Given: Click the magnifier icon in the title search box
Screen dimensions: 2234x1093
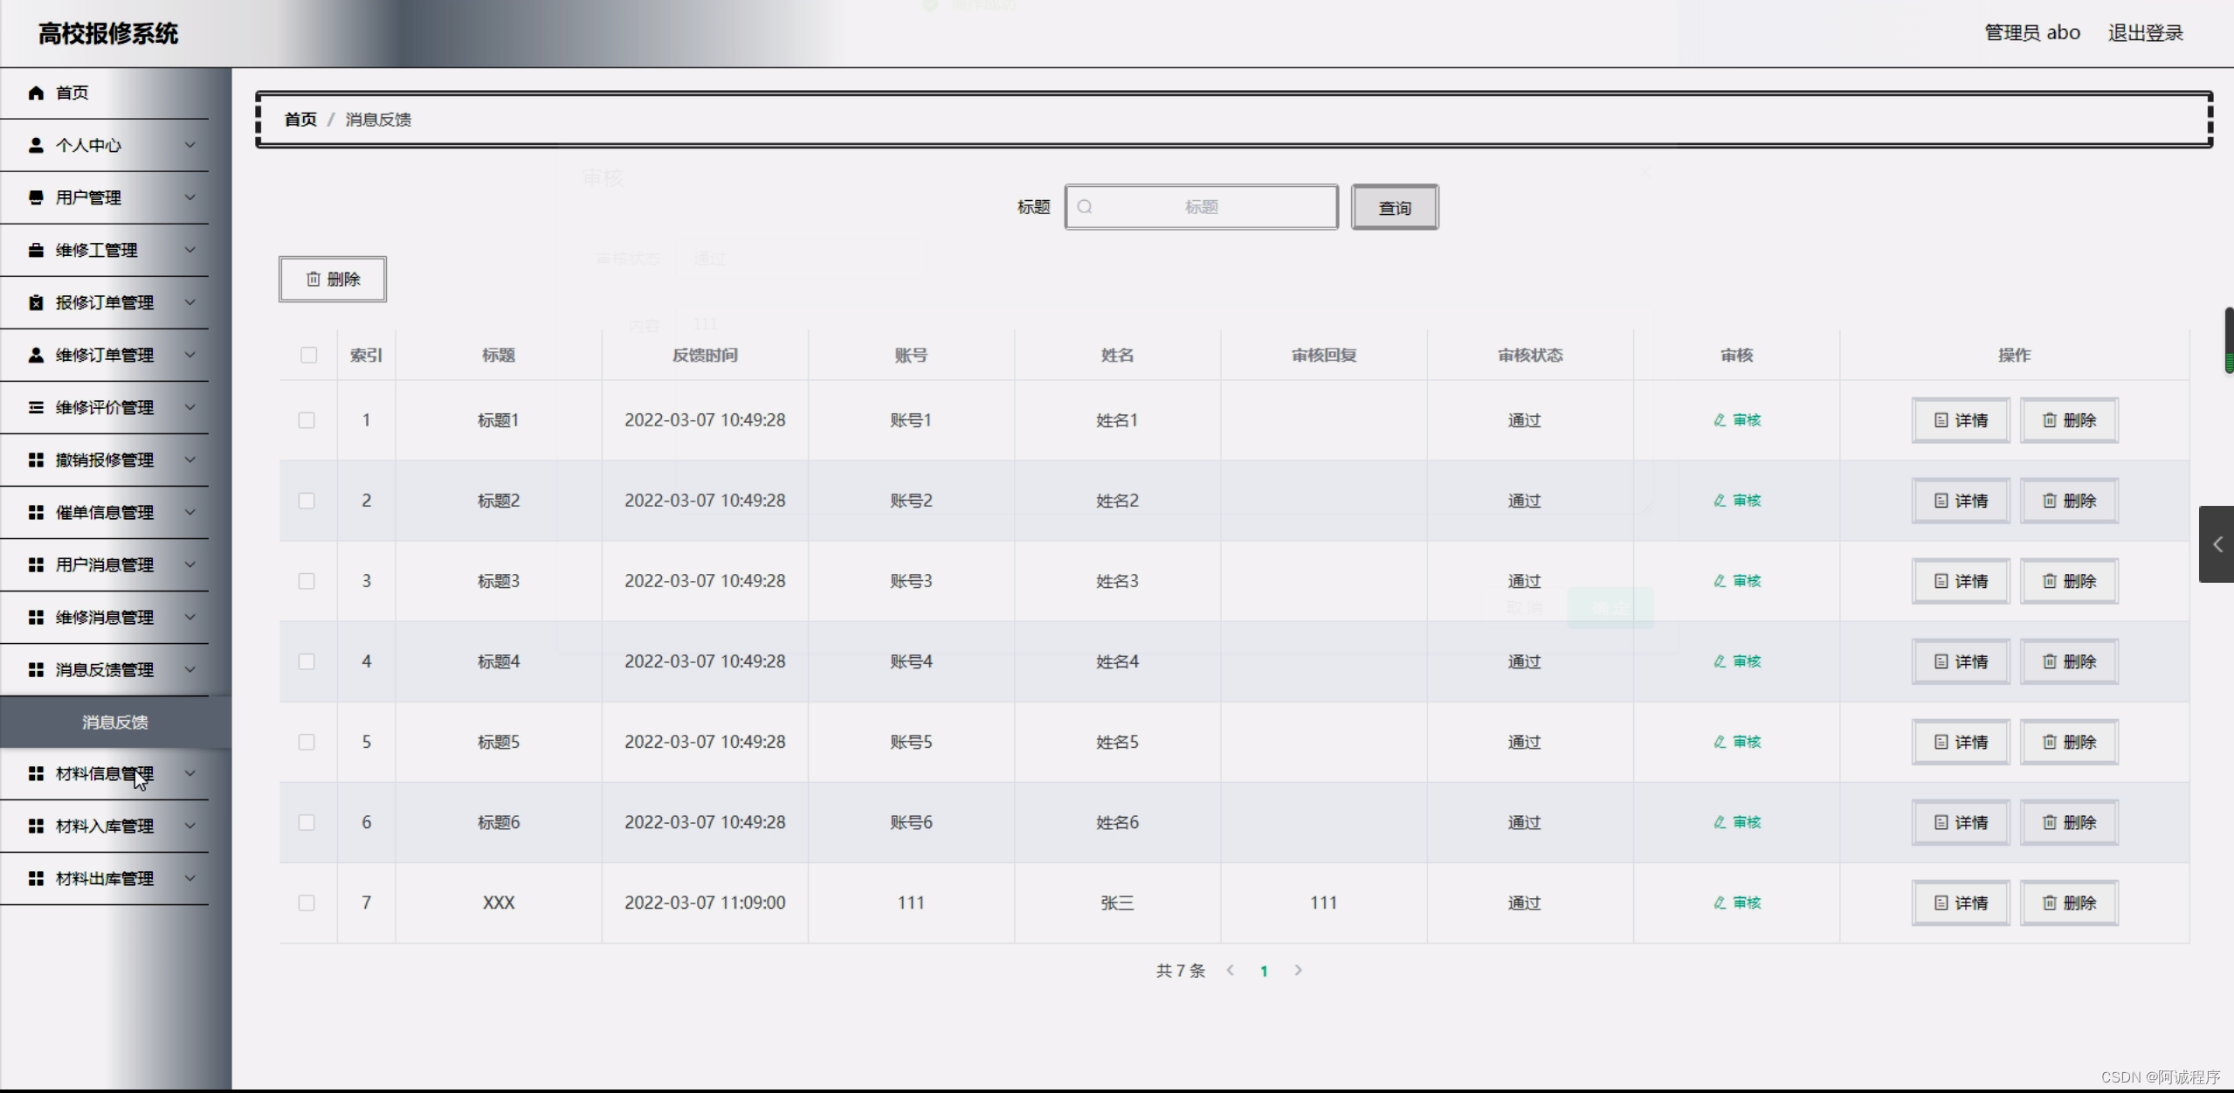Looking at the screenshot, I should click(1085, 207).
